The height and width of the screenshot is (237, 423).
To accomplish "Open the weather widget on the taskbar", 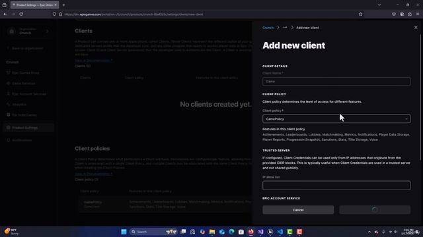I will point(12,232).
